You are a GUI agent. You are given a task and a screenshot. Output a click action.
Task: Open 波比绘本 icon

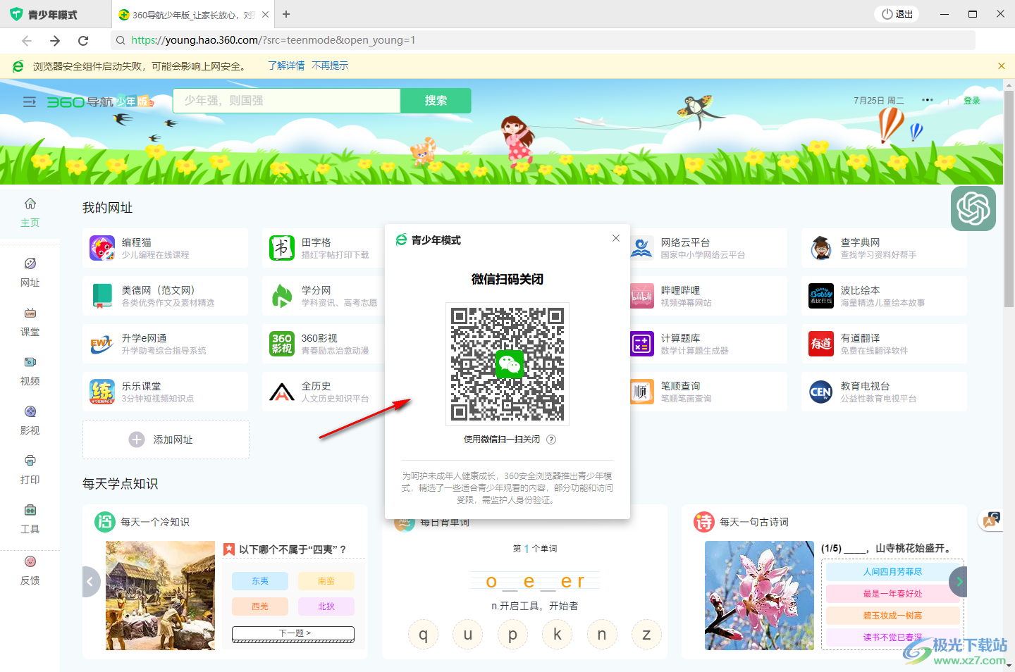[821, 296]
